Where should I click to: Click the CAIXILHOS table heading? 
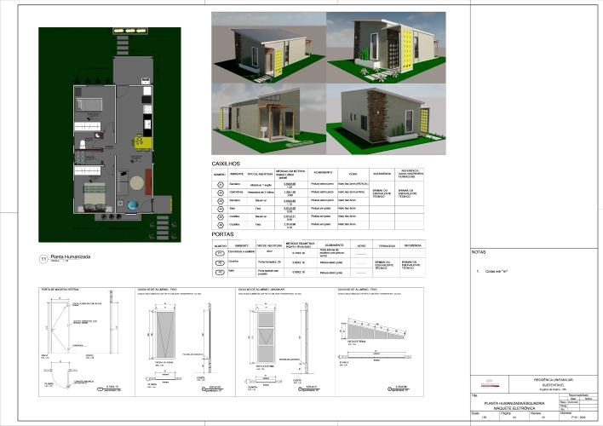coord(227,163)
